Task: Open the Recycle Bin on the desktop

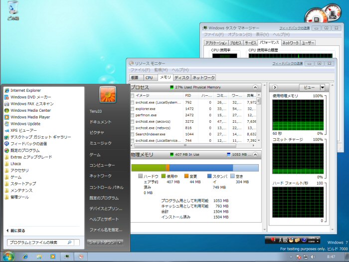Action: pyautogui.click(x=13, y=10)
